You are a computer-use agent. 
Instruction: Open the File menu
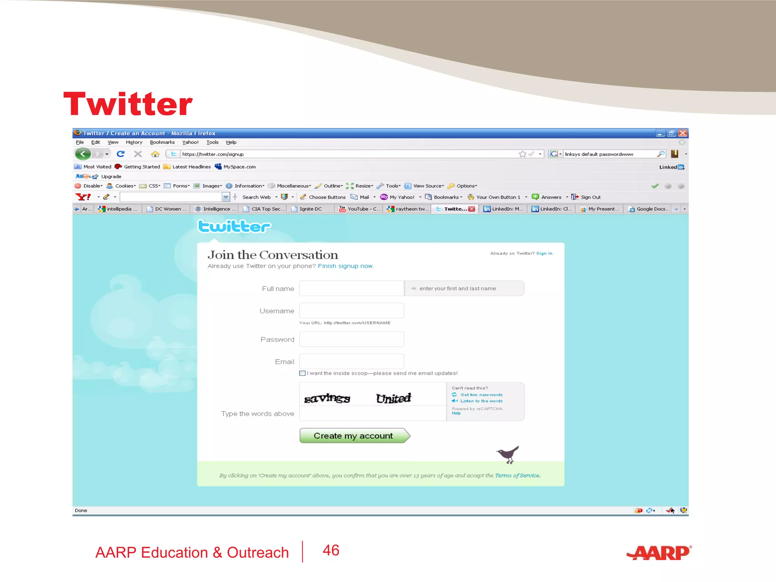[80, 142]
